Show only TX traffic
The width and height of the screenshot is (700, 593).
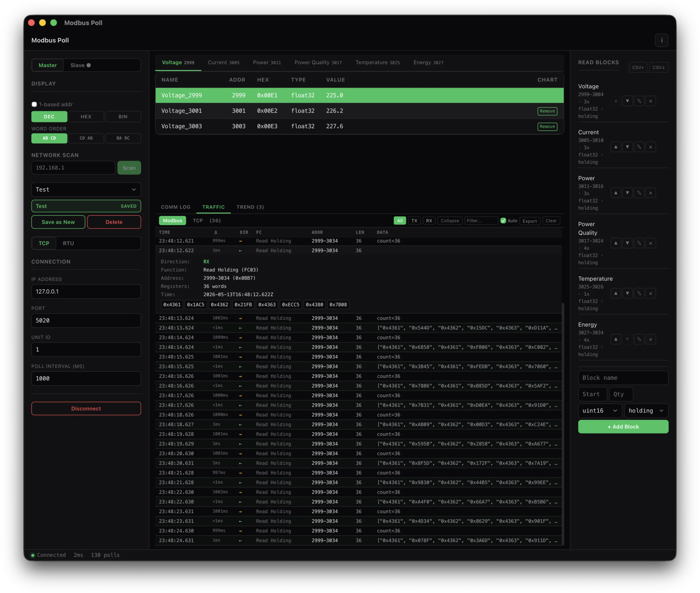click(414, 221)
